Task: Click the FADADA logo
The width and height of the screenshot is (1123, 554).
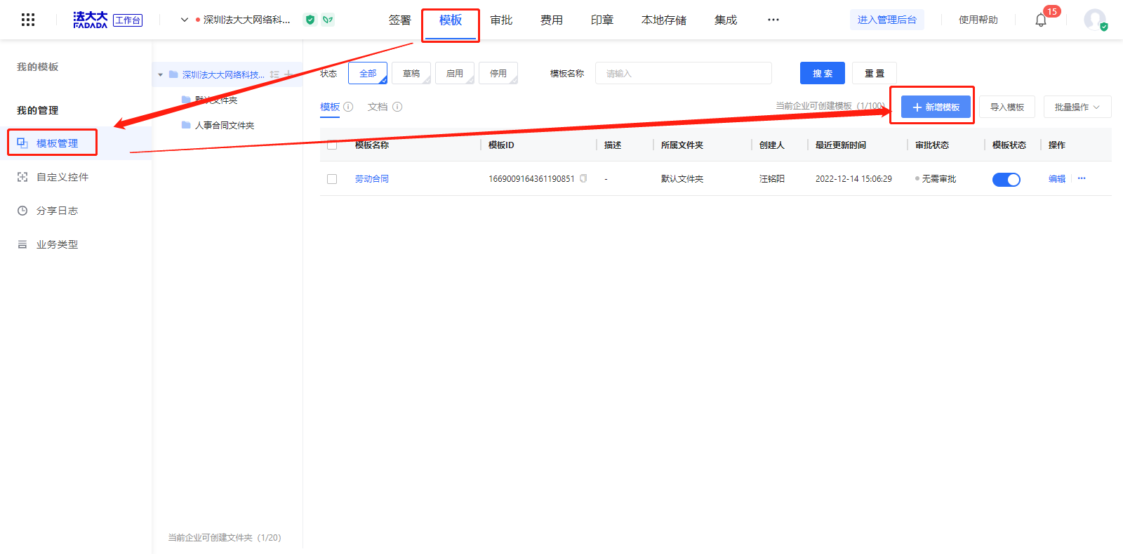Action: click(x=91, y=20)
